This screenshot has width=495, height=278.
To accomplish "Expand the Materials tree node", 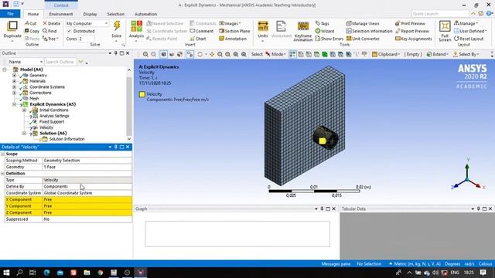I will pyautogui.click(x=14, y=81).
